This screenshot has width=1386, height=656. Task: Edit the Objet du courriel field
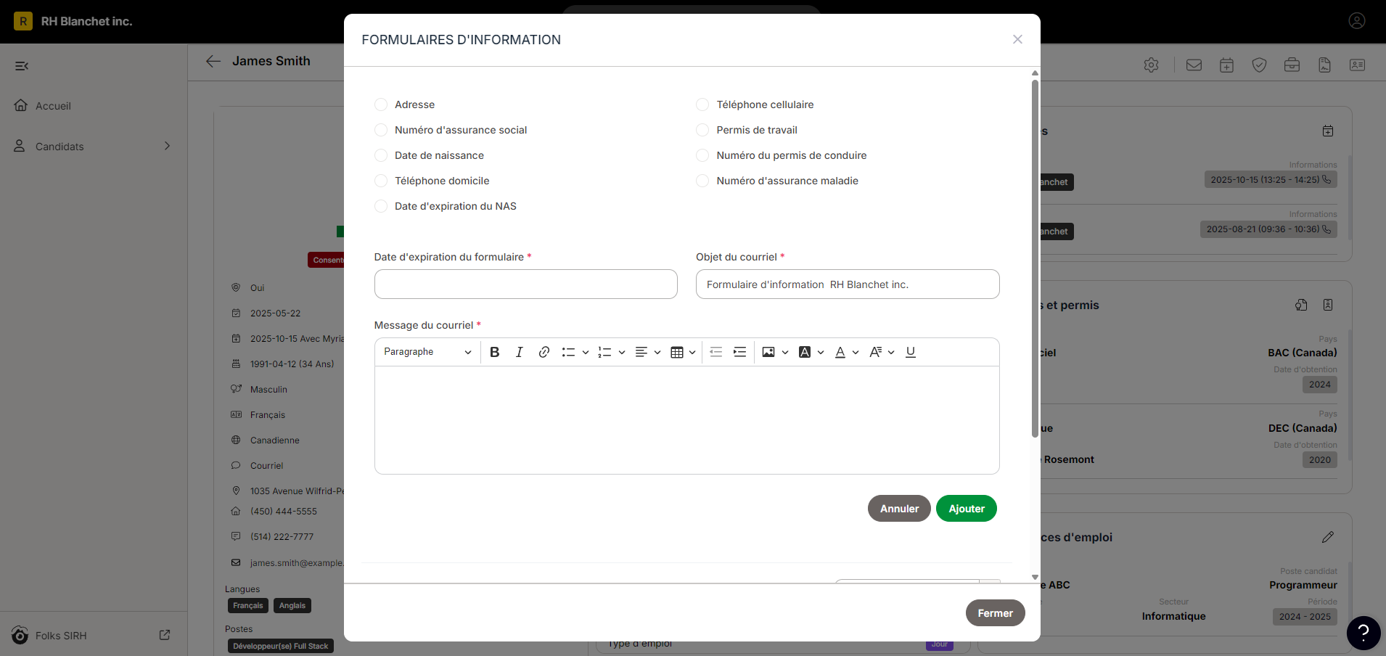tap(848, 284)
